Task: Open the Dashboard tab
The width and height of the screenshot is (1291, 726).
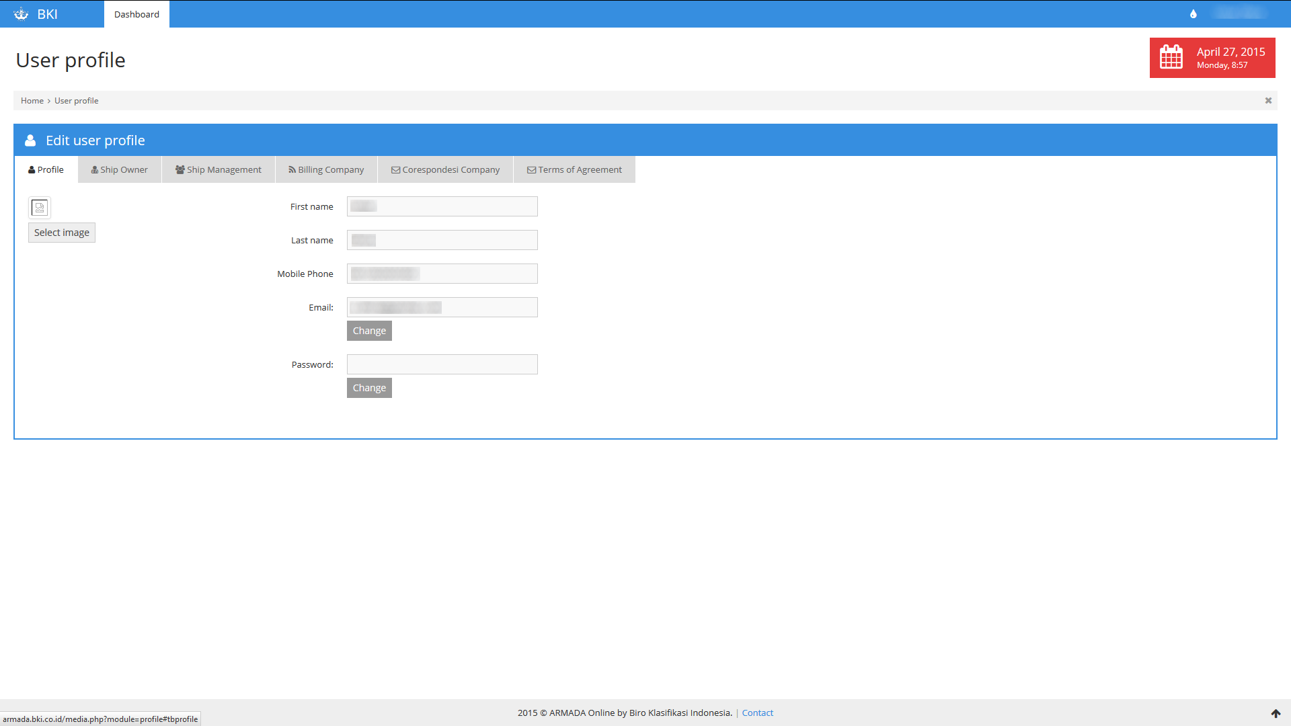Action: click(x=136, y=14)
